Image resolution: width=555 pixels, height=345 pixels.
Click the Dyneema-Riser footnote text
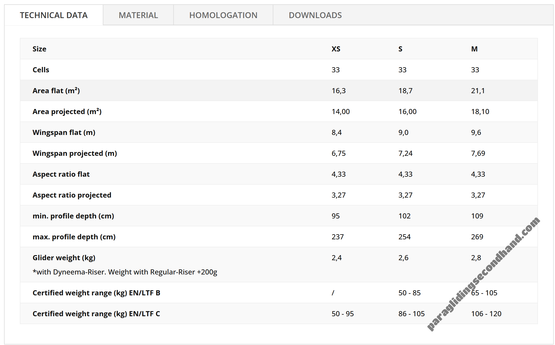click(x=125, y=272)
